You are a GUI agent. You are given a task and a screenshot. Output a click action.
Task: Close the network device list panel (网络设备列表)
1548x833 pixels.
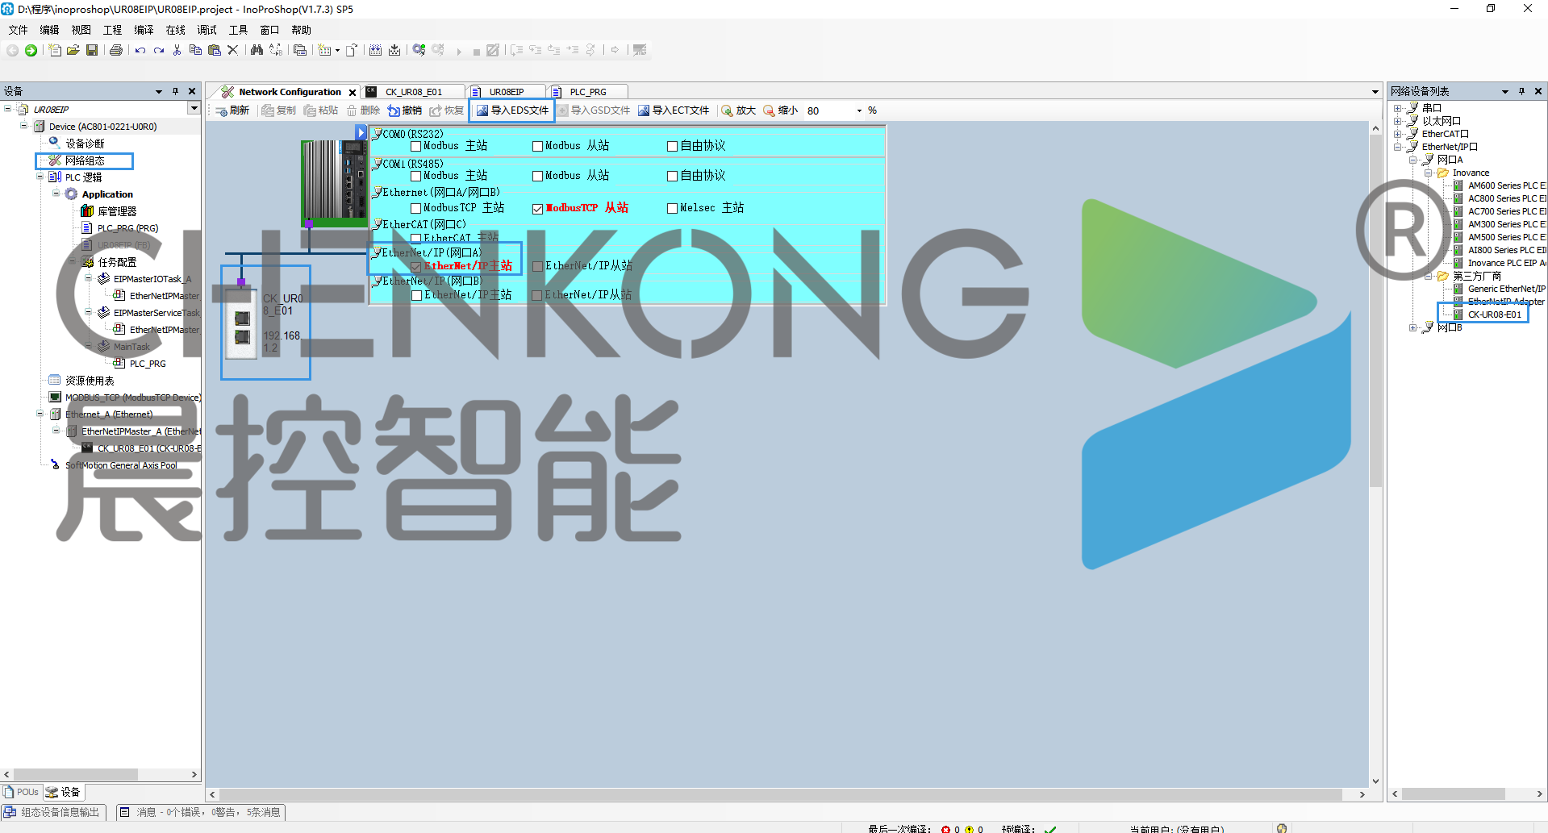tap(1538, 91)
